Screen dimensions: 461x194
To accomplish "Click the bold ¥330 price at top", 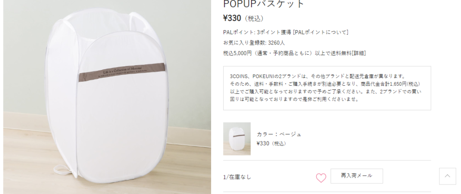I will coord(232,18).
